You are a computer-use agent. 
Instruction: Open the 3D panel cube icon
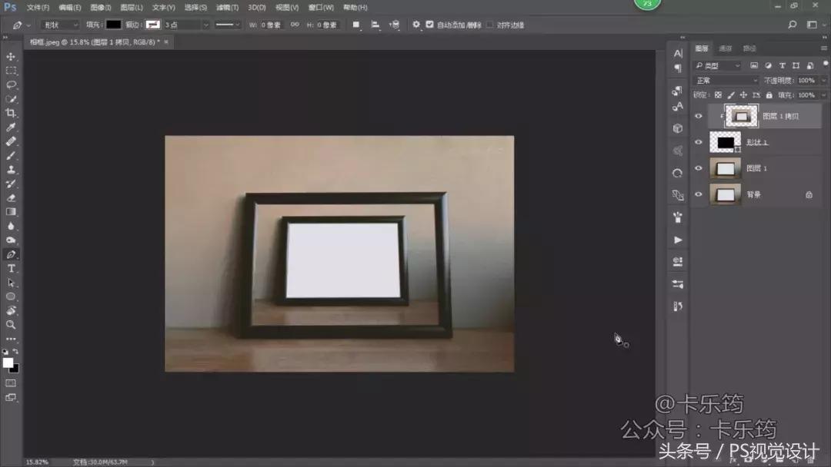pyautogui.click(x=677, y=128)
